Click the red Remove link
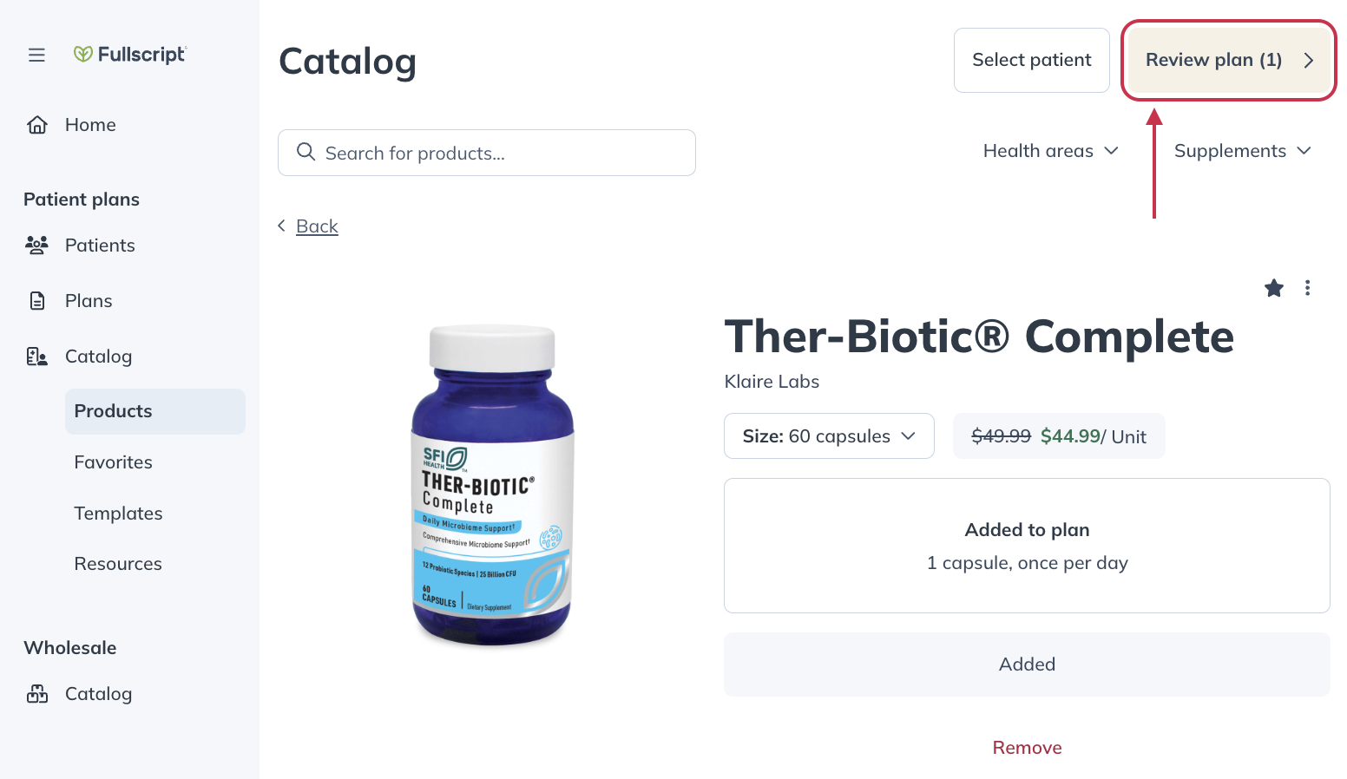1347x779 pixels. tap(1027, 748)
